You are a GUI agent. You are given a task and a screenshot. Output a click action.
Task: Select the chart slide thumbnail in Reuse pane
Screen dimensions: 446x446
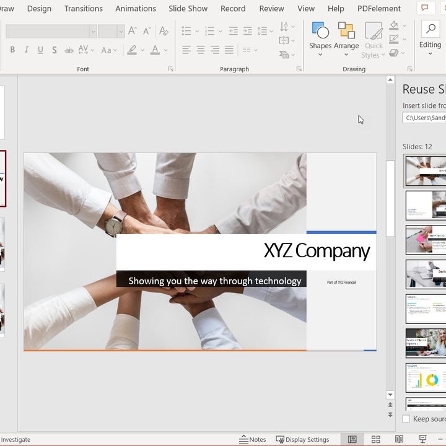click(426, 377)
